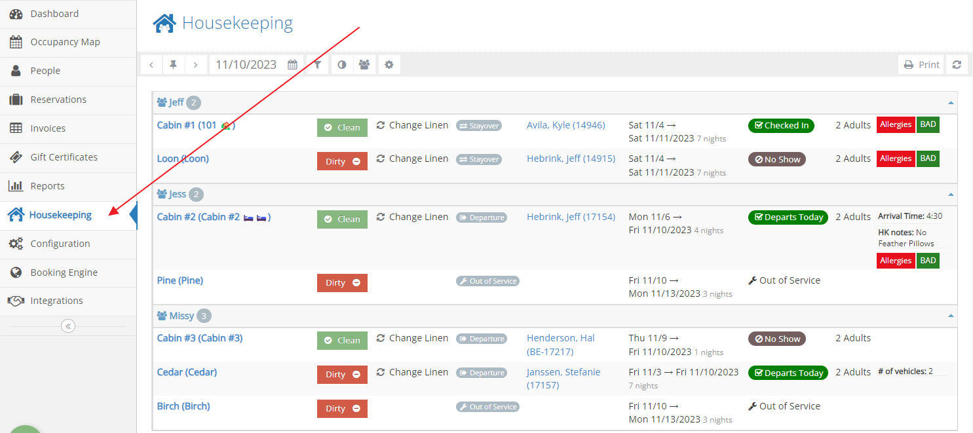The image size is (973, 433).
Task: Go to next day with right arrow
Action: pos(195,65)
